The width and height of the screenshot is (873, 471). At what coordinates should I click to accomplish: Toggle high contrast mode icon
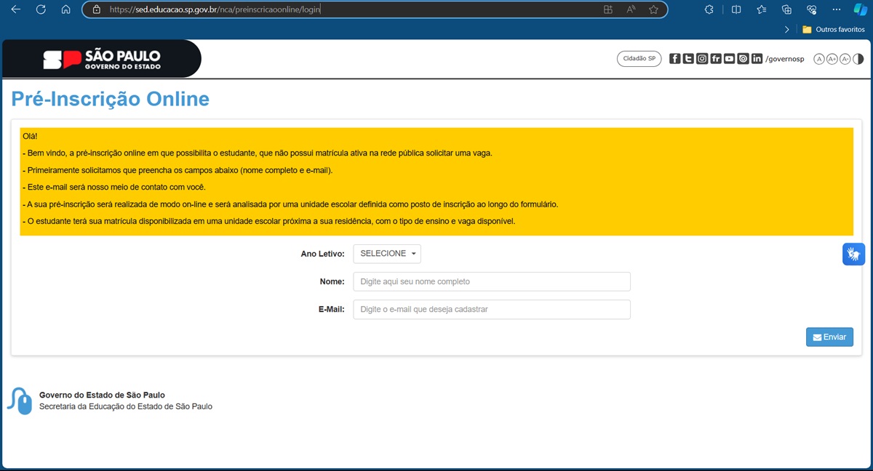point(858,59)
